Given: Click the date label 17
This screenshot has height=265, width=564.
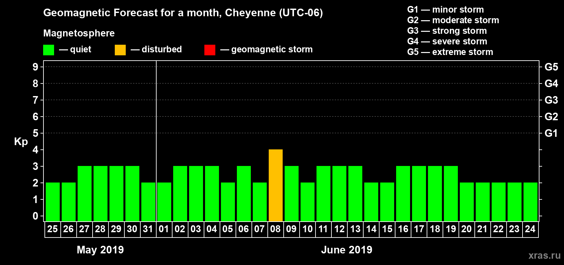Looking at the screenshot, I should coord(419,229).
